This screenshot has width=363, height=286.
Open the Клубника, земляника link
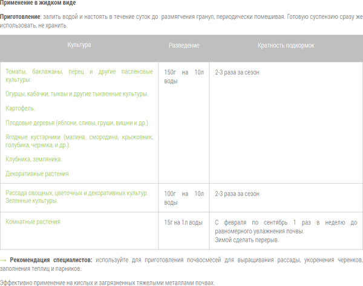(x=33, y=159)
